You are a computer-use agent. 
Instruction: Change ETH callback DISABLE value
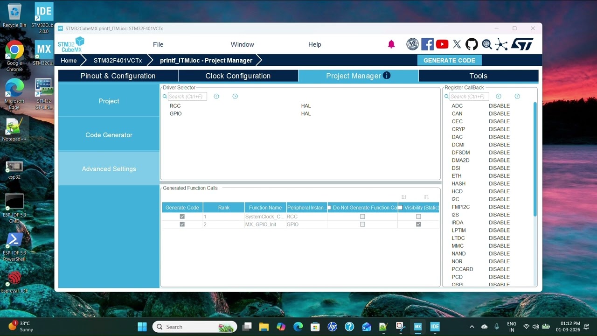pos(499,176)
